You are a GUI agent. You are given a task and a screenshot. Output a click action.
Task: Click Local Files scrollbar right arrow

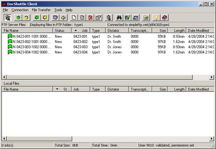[211, 139]
